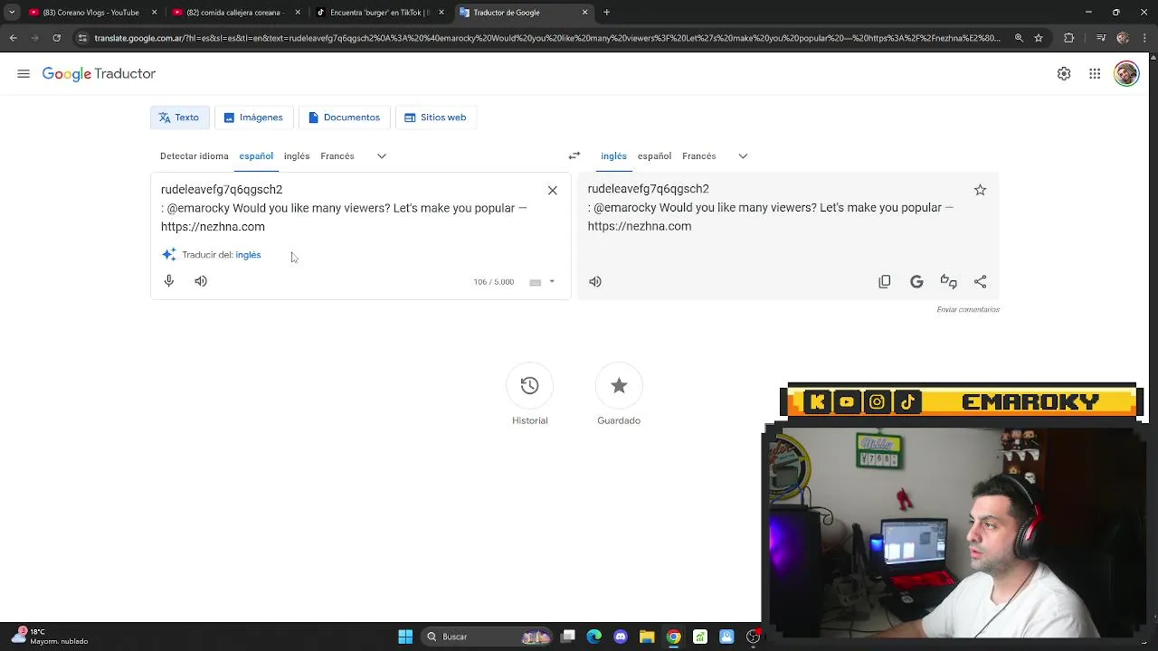This screenshot has height=651, width=1158.
Task: Click the browser address bar URL
Action: point(547,38)
